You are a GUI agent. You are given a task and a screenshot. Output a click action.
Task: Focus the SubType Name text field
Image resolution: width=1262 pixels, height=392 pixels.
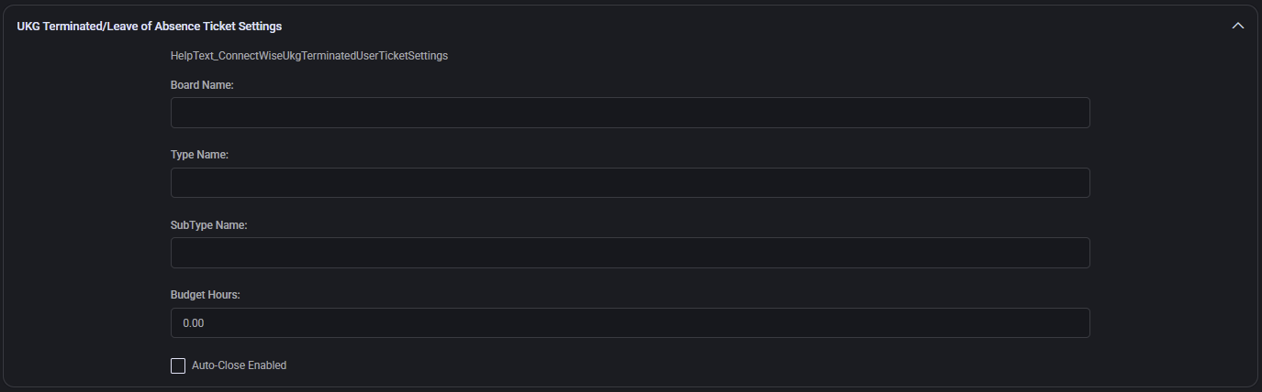pos(630,253)
